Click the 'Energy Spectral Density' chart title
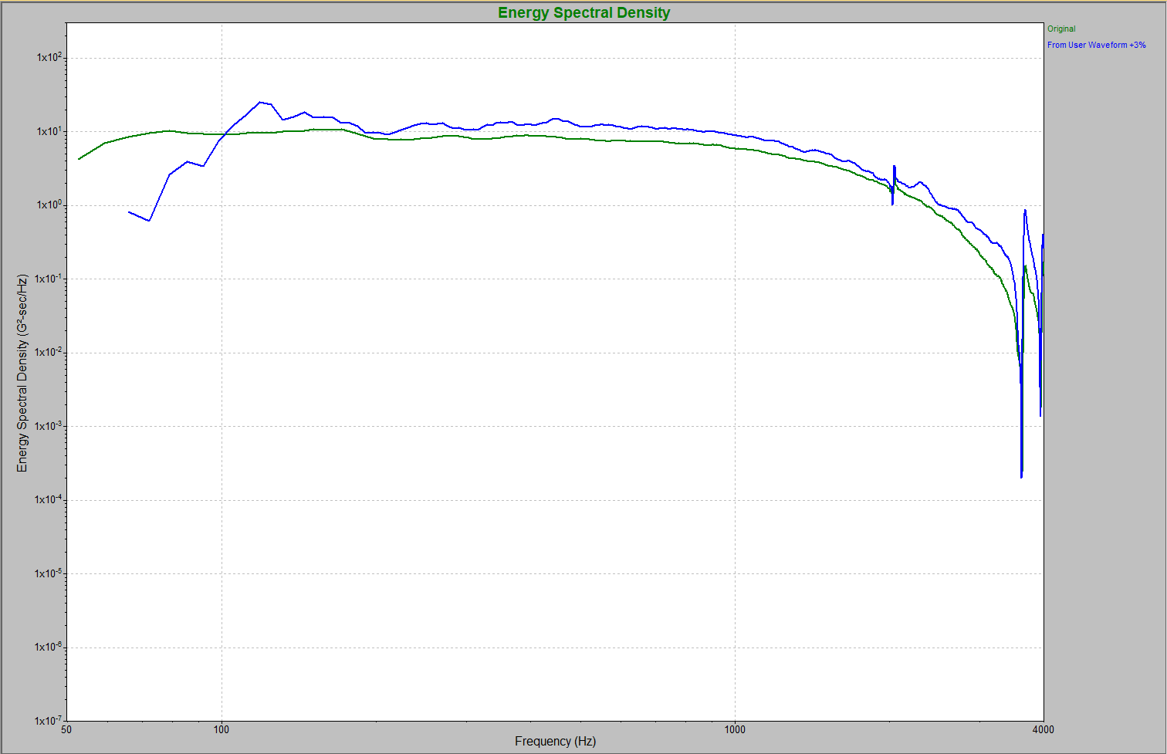Viewport: 1167px width, 754px height. click(584, 12)
